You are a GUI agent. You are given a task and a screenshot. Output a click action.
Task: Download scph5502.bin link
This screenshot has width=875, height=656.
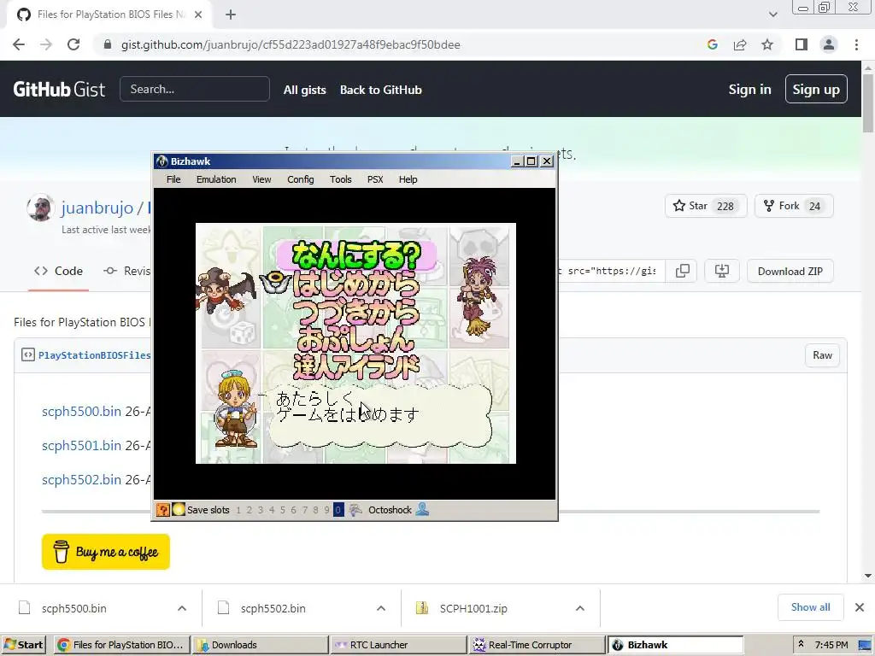[81, 479]
